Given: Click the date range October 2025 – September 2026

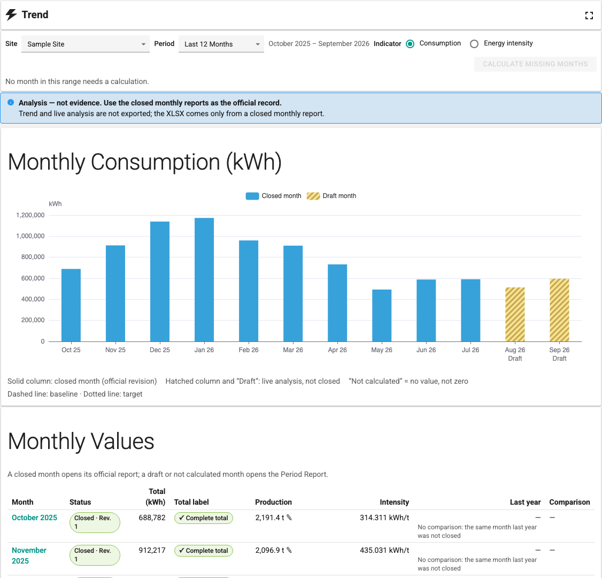Looking at the screenshot, I should 319,43.
